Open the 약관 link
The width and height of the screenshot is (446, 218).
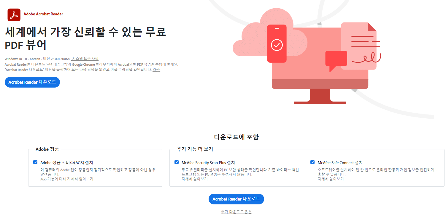pos(156,70)
